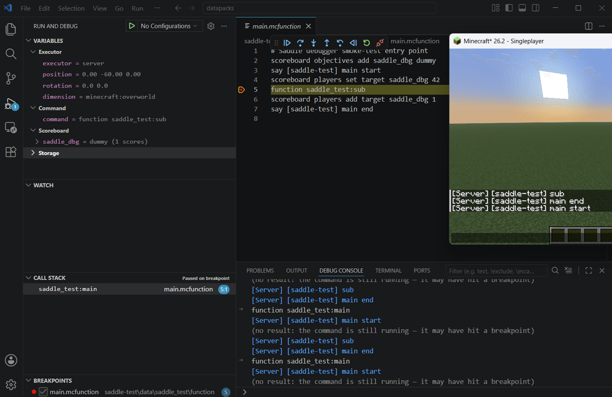Toggle the primary sidebar layout icon
Image resolution: width=612 pixels, height=397 pixels.
(509, 8)
